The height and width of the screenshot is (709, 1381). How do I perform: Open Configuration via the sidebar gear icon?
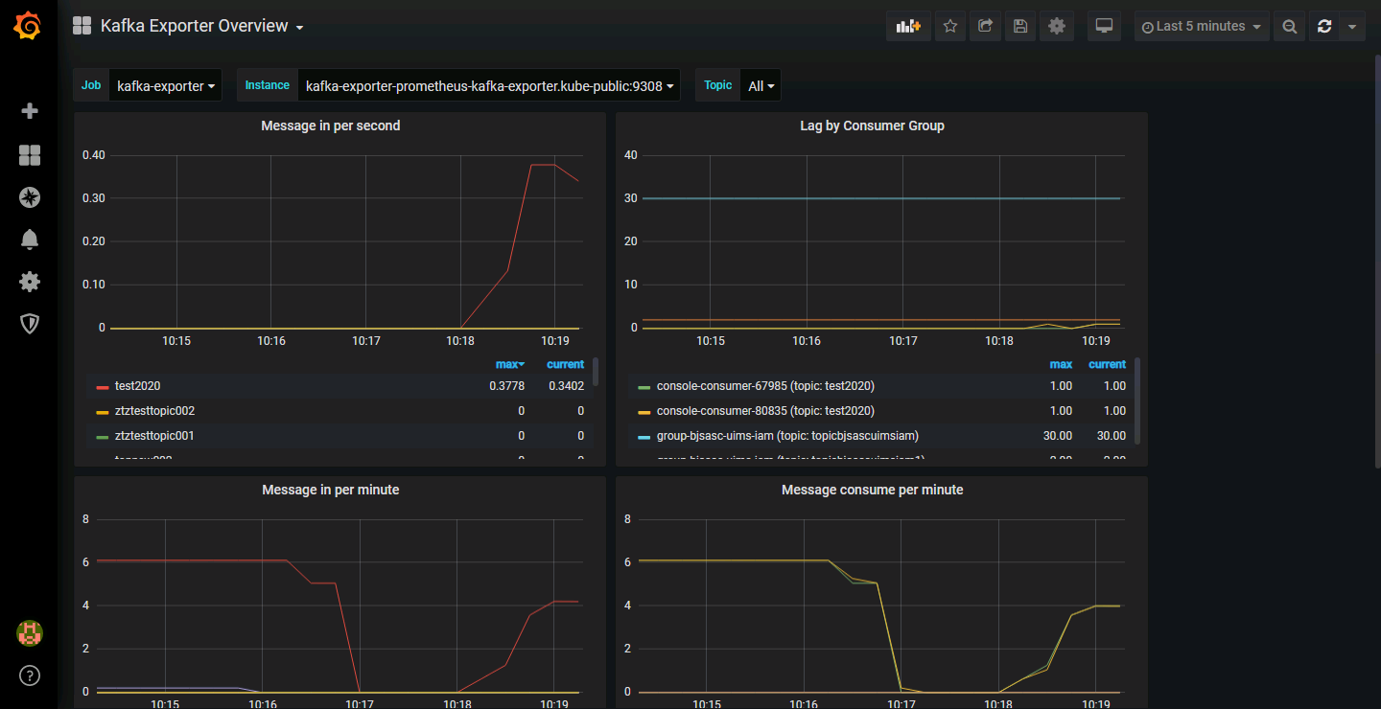[30, 282]
